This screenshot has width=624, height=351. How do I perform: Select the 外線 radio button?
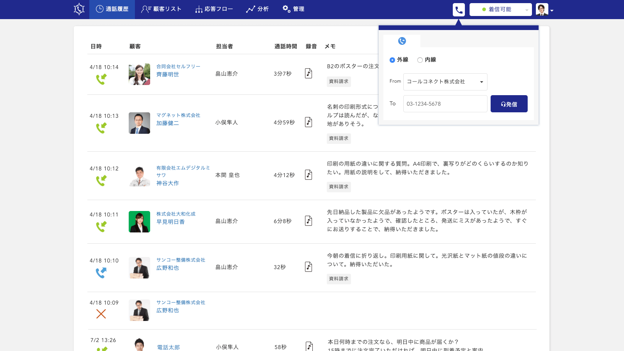click(x=392, y=60)
